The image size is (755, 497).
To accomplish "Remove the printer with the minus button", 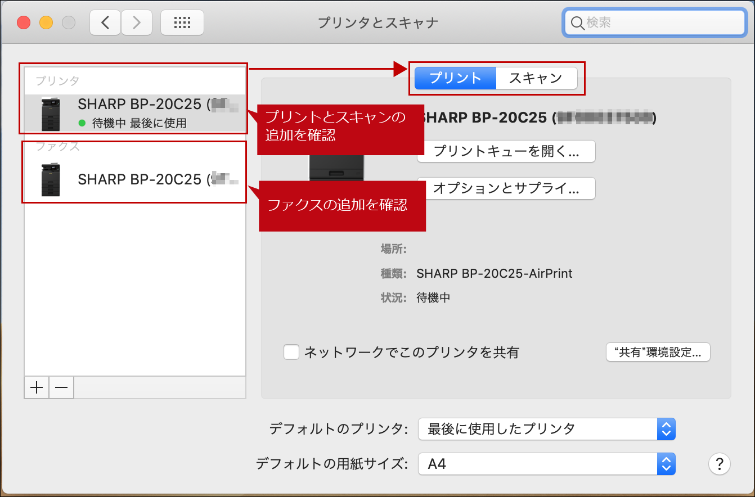I will [x=61, y=387].
